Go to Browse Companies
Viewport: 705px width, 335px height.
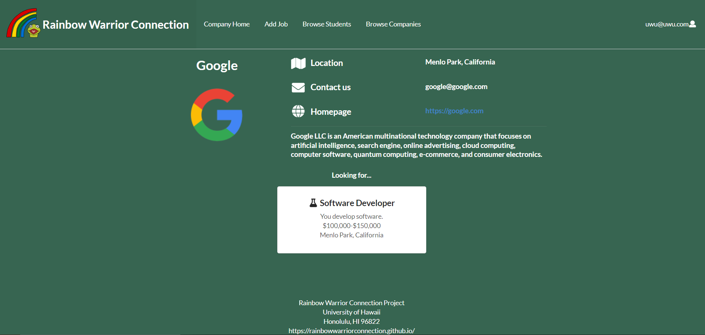(x=393, y=24)
